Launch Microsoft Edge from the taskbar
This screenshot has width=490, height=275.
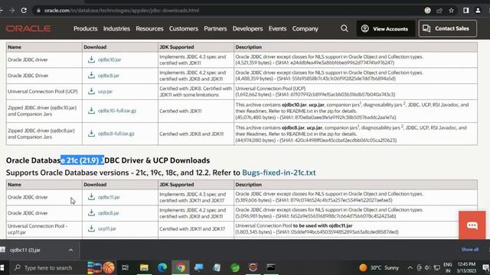(162, 267)
